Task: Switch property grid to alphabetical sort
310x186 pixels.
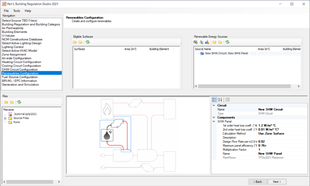Action: coord(220,100)
